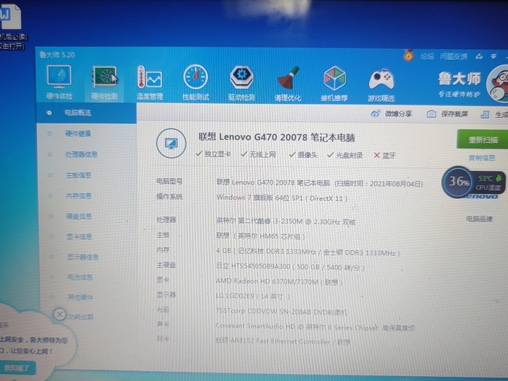Viewport: 508px width, 381px height.
Task: Click the 保存截屏 camera screenshot button
Action: point(447,114)
